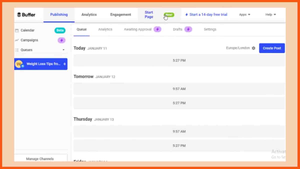
Task: Open the Europe/London timezone settings gear
Action: tap(253, 48)
